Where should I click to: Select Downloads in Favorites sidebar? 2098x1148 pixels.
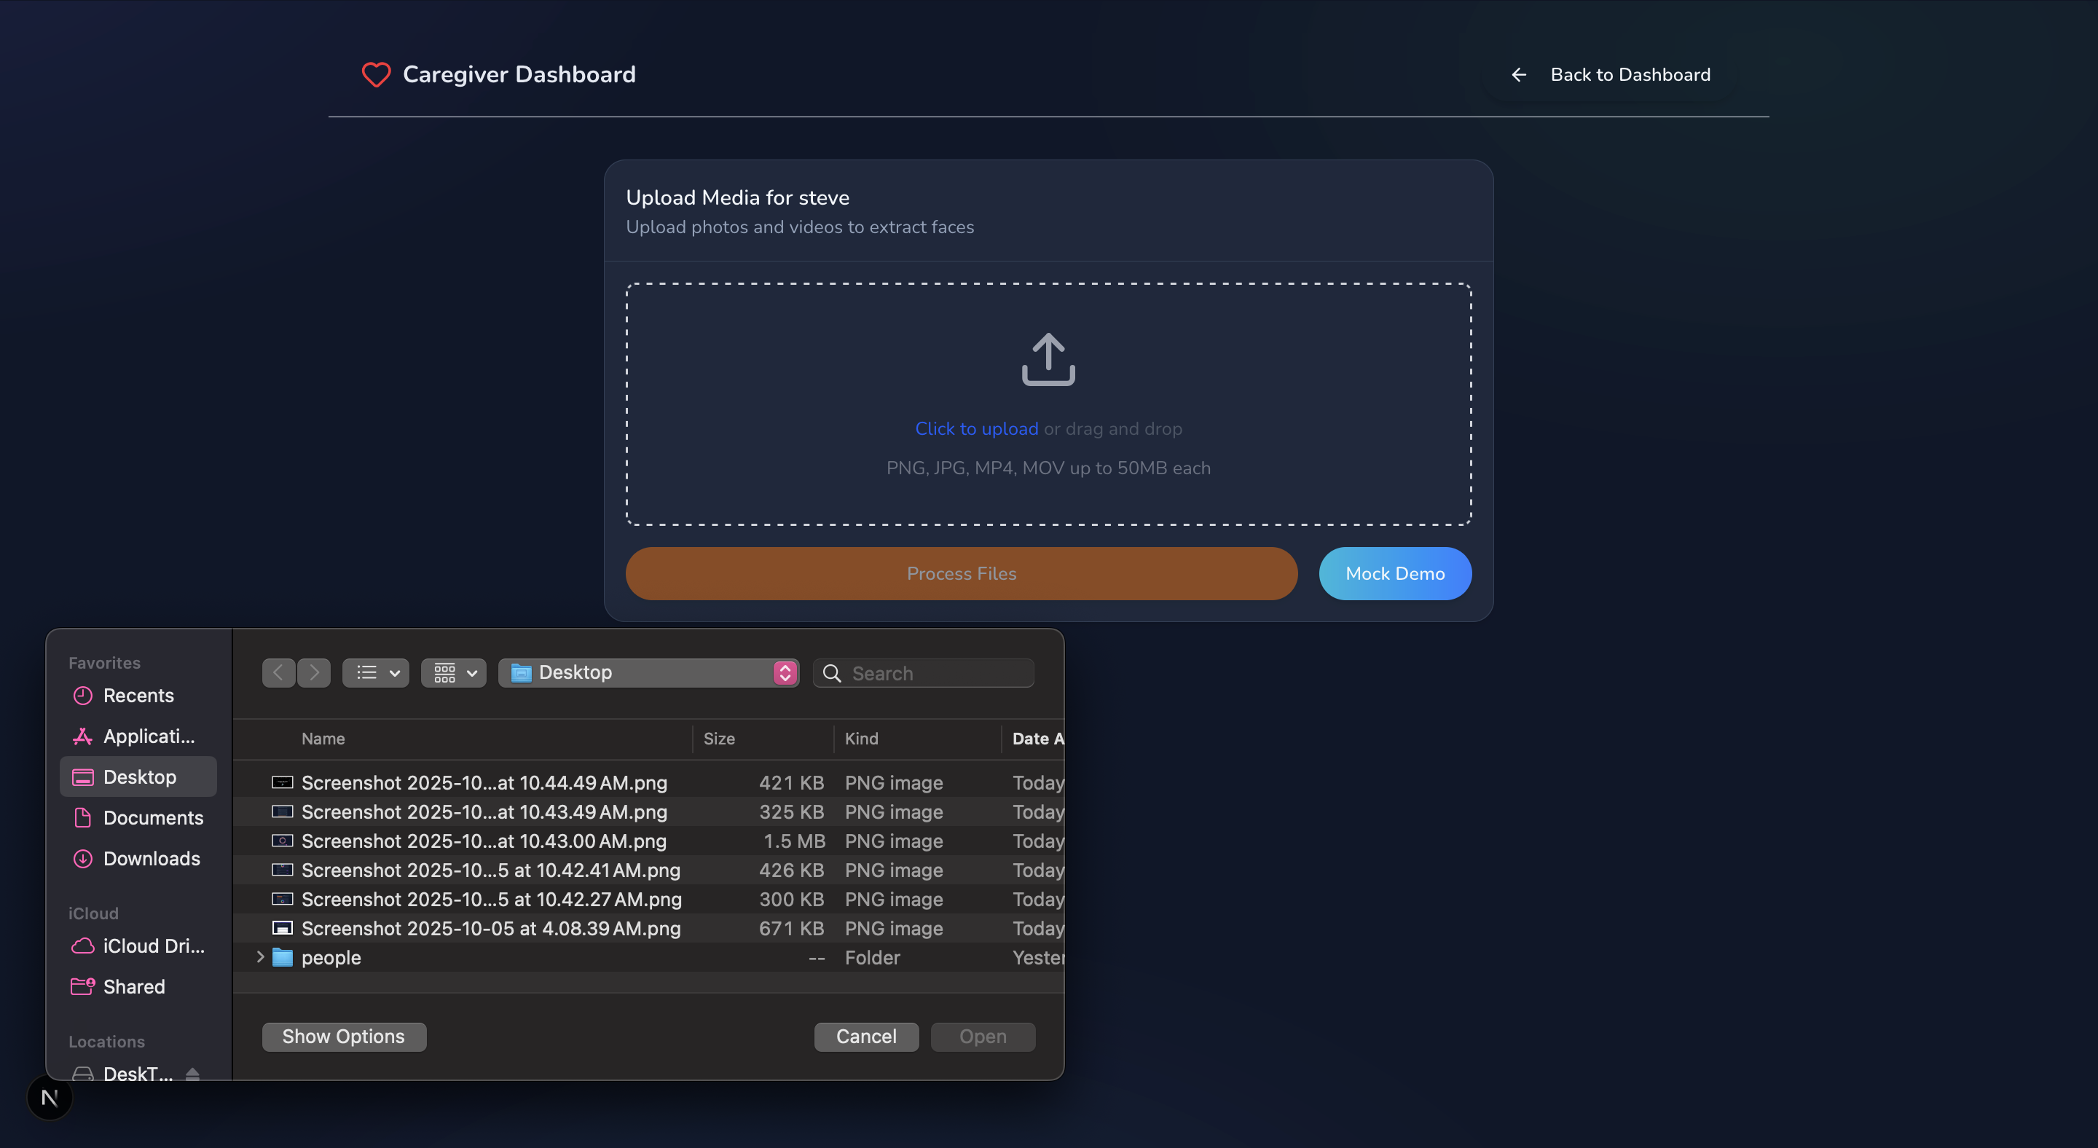152,858
